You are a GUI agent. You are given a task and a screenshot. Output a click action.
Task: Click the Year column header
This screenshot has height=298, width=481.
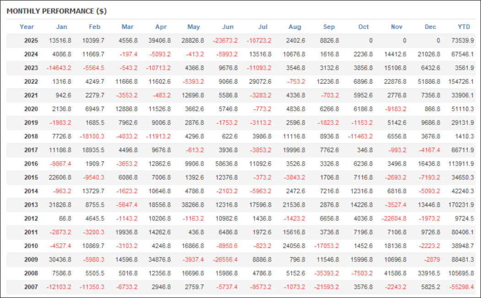[27, 27]
